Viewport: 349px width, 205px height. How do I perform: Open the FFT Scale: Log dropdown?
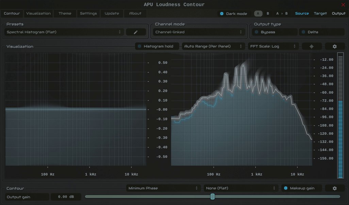(273, 46)
